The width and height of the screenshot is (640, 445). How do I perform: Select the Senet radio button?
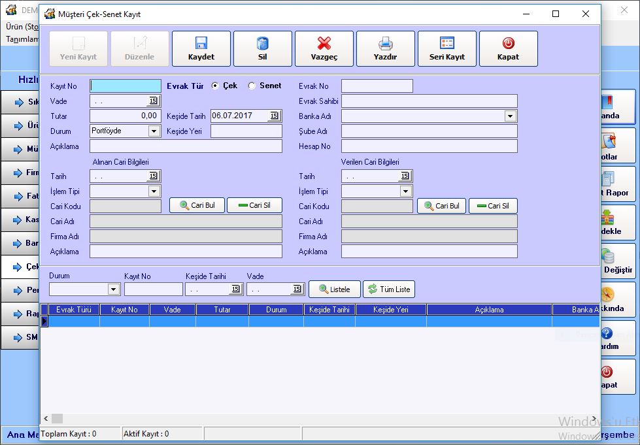252,86
